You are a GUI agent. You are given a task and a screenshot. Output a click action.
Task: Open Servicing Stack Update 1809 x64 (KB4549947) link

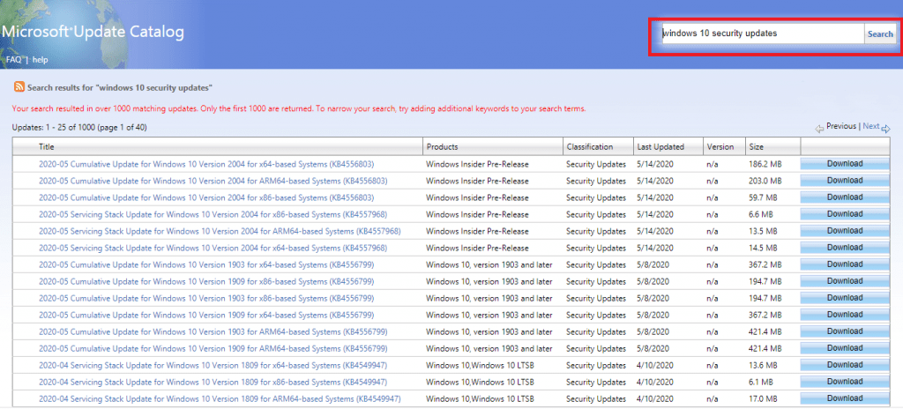pos(213,365)
